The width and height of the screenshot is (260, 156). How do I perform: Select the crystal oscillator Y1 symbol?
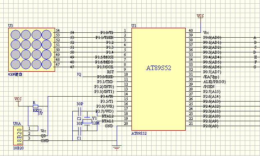pos(87,121)
